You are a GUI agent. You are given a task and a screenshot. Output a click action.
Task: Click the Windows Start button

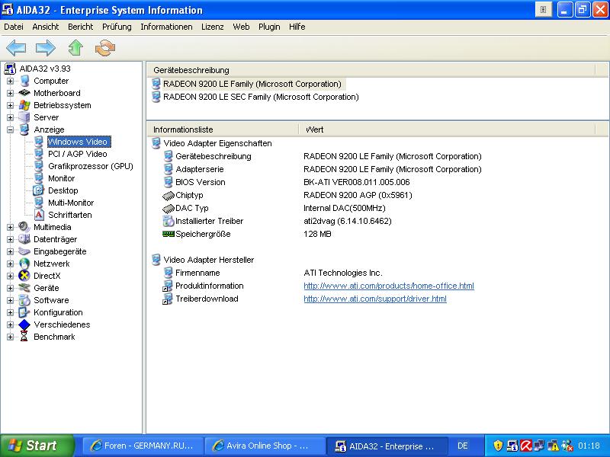pyautogui.click(x=37, y=446)
